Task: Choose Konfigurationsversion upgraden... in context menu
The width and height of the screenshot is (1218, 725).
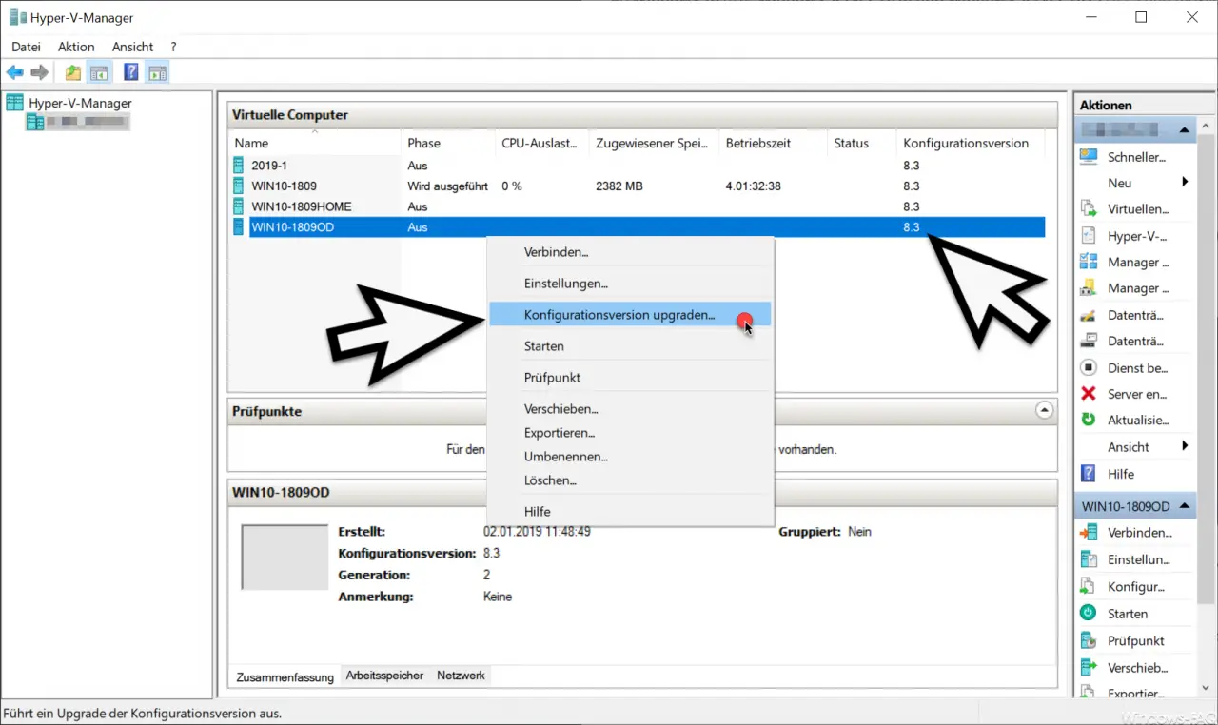Action: point(630,315)
